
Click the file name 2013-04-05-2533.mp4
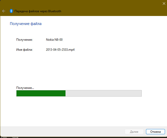coord(60,50)
